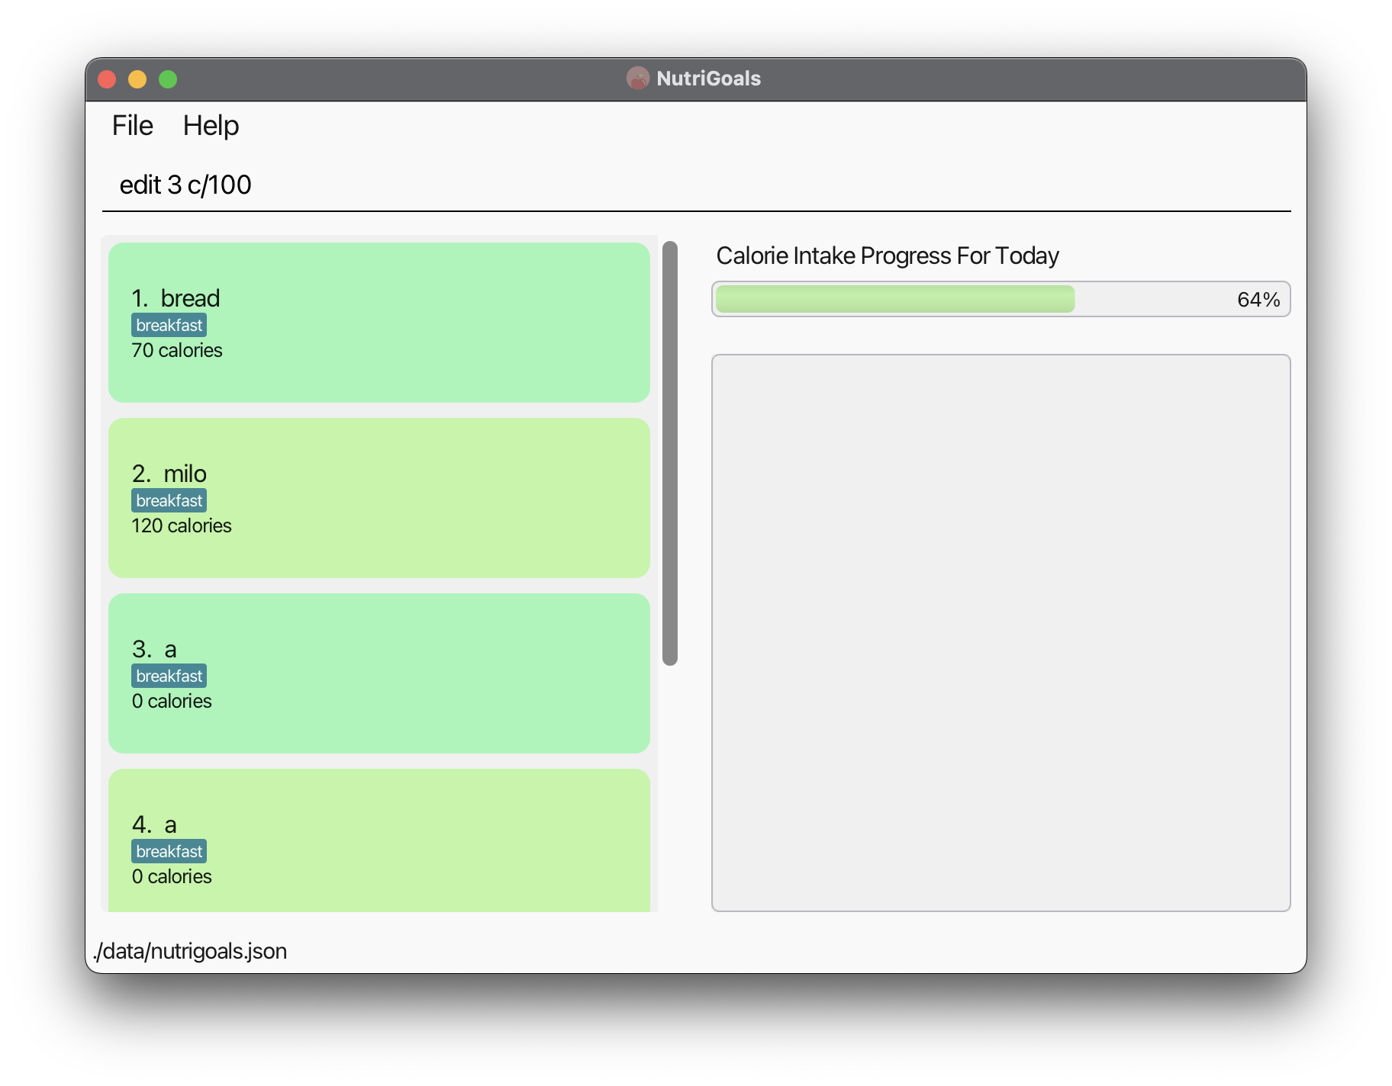The height and width of the screenshot is (1086, 1392).
Task: Minimize the NutriGoals window
Action: (137, 79)
